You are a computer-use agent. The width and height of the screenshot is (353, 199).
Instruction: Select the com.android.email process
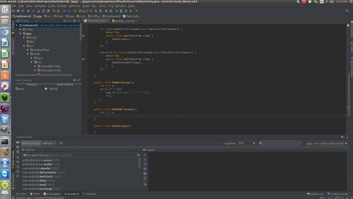coord(38,185)
